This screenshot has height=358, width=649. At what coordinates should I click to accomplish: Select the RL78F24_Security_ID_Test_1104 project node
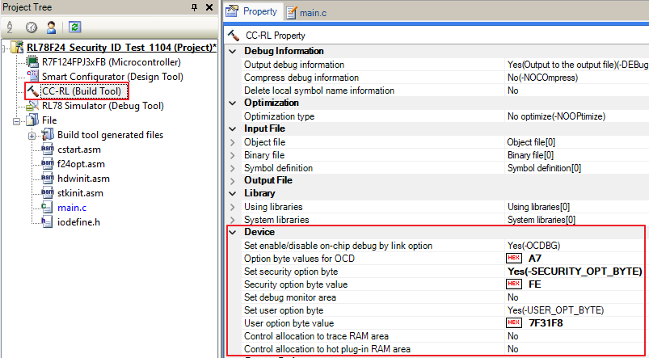[122, 48]
